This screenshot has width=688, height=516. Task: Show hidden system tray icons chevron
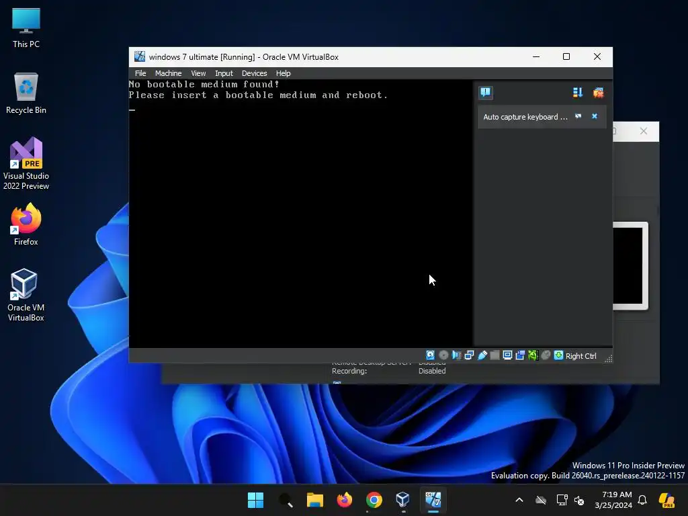pos(519,500)
